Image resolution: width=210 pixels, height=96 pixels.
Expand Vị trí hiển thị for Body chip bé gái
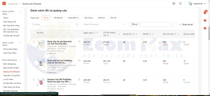pyautogui.click(x=63, y=51)
